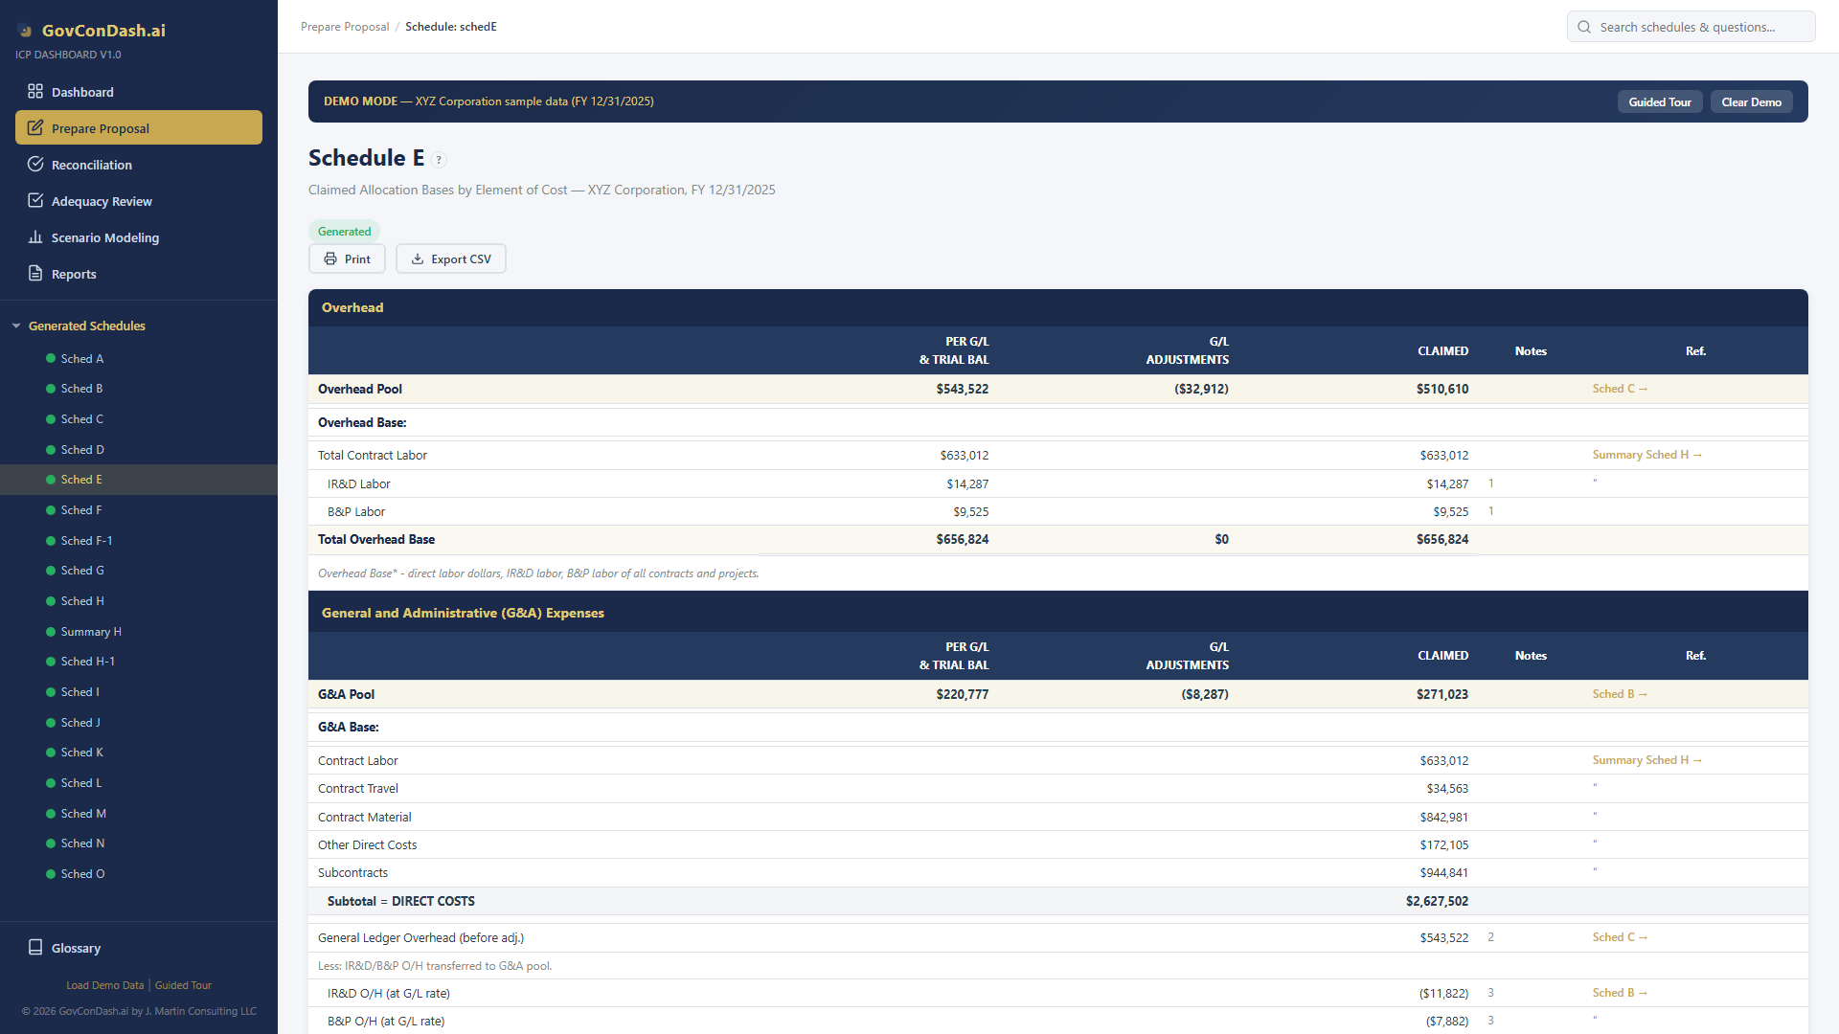Click the search magnifier icon

pyautogui.click(x=1584, y=27)
